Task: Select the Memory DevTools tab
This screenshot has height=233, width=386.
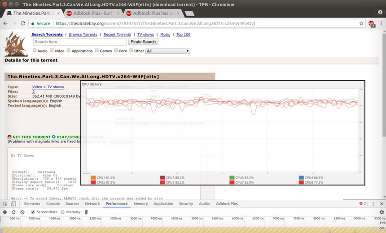Action: pyautogui.click(x=140, y=204)
